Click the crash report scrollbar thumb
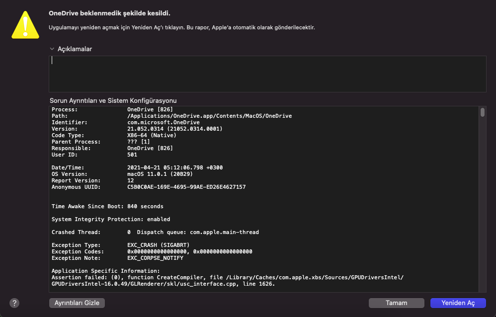The width and height of the screenshot is (496, 317). pos(482,112)
